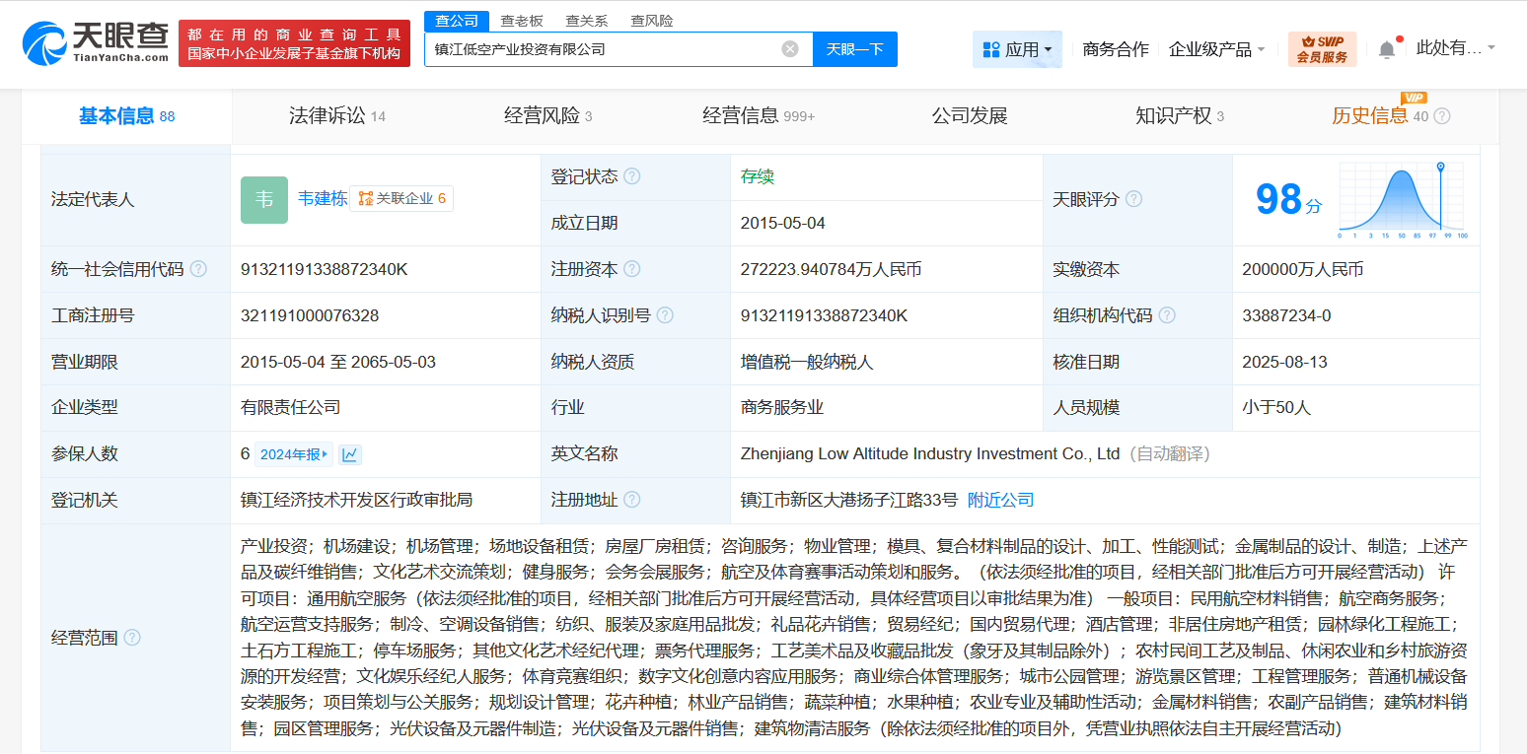This screenshot has width=1527, height=754.
Task: Expand the 2024年报 selector
Action: (294, 454)
